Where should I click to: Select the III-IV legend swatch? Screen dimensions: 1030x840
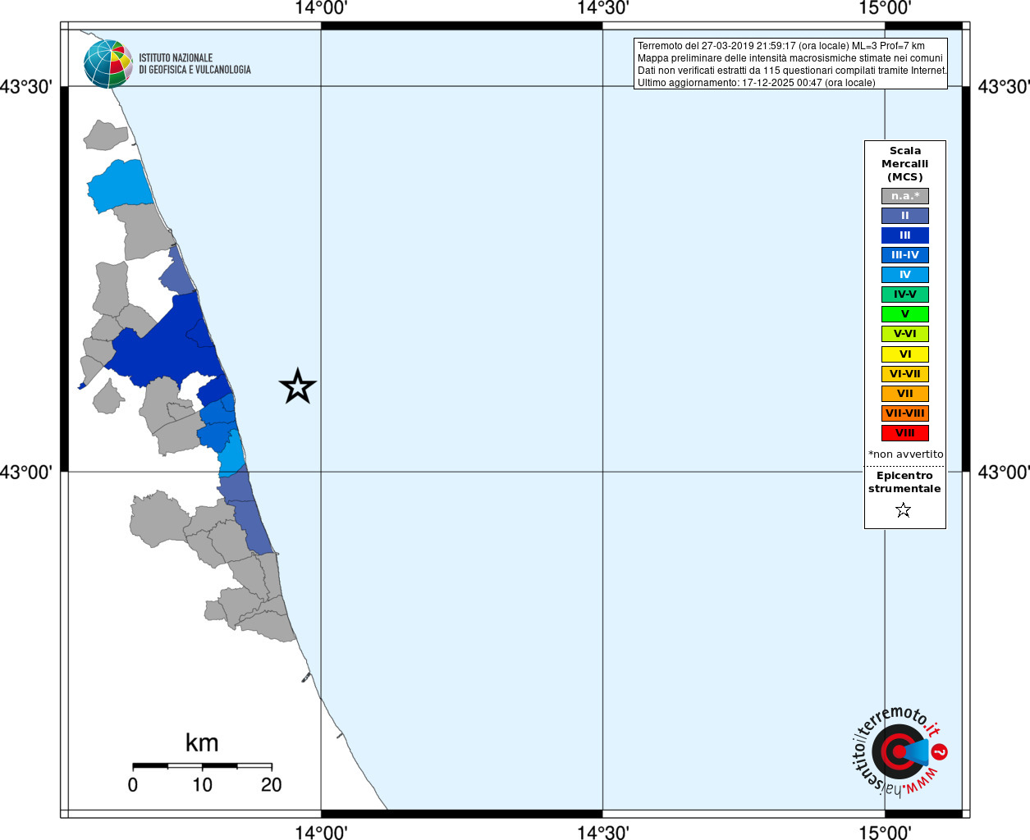pos(904,255)
